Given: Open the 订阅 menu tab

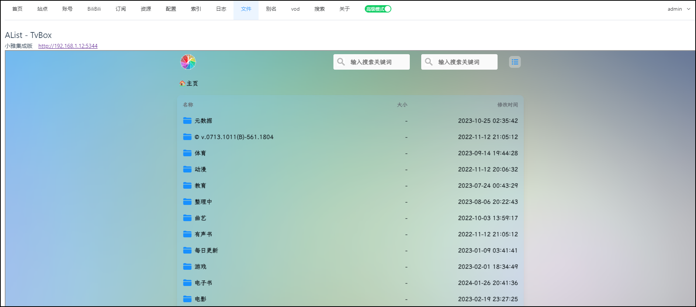Looking at the screenshot, I should pos(121,9).
